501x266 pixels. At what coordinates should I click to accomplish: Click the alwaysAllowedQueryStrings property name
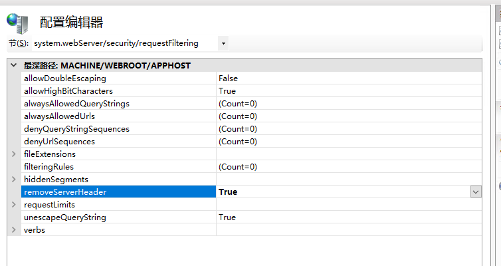[76, 104]
